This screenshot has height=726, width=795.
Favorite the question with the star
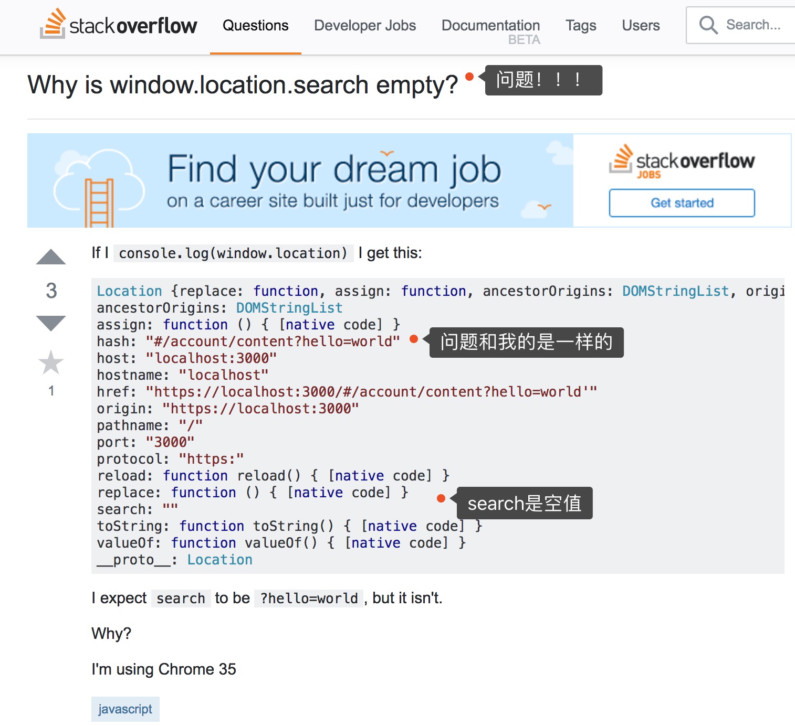point(51,362)
